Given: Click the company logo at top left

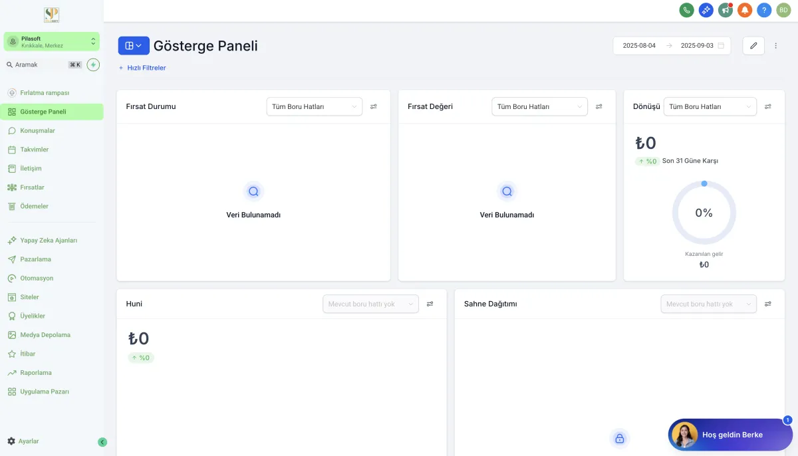Looking at the screenshot, I should click(x=51, y=15).
